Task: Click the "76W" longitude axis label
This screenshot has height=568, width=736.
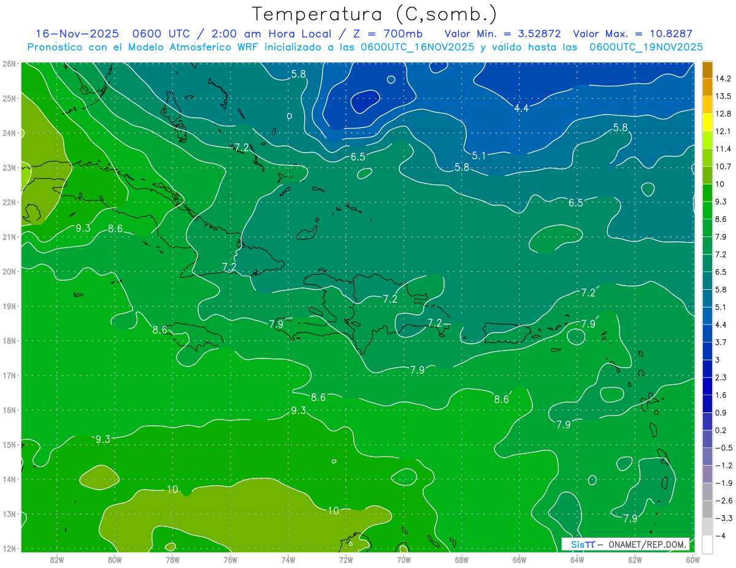Action: (231, 559)
